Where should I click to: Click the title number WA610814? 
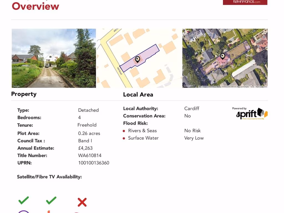[90, 156]
